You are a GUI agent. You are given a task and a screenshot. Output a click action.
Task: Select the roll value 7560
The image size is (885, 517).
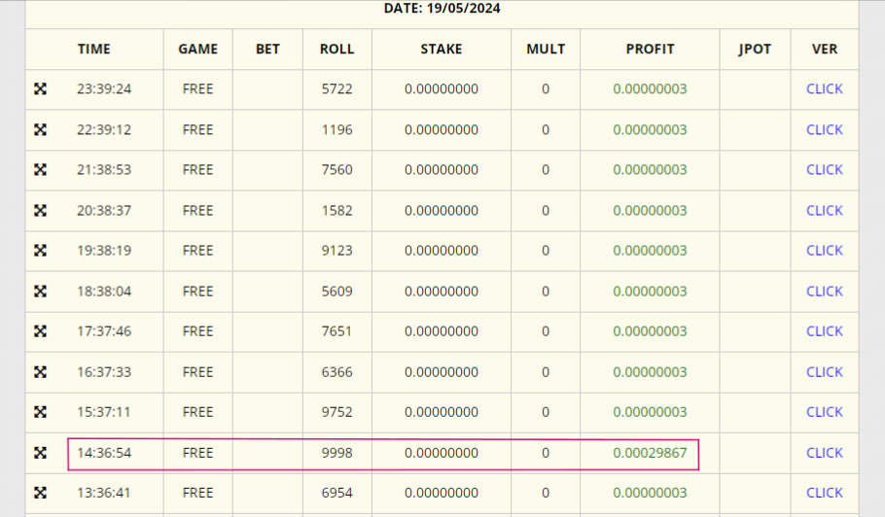[x=336, y=170]
